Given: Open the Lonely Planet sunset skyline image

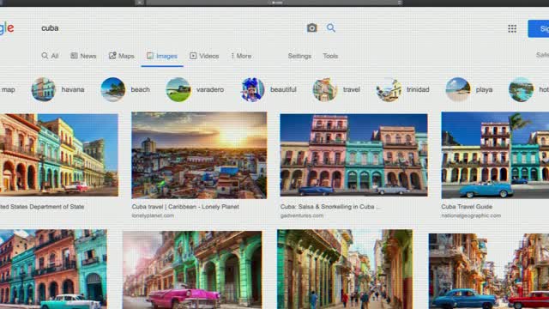Looking at the screenshot, I should [x=199, y=155].
